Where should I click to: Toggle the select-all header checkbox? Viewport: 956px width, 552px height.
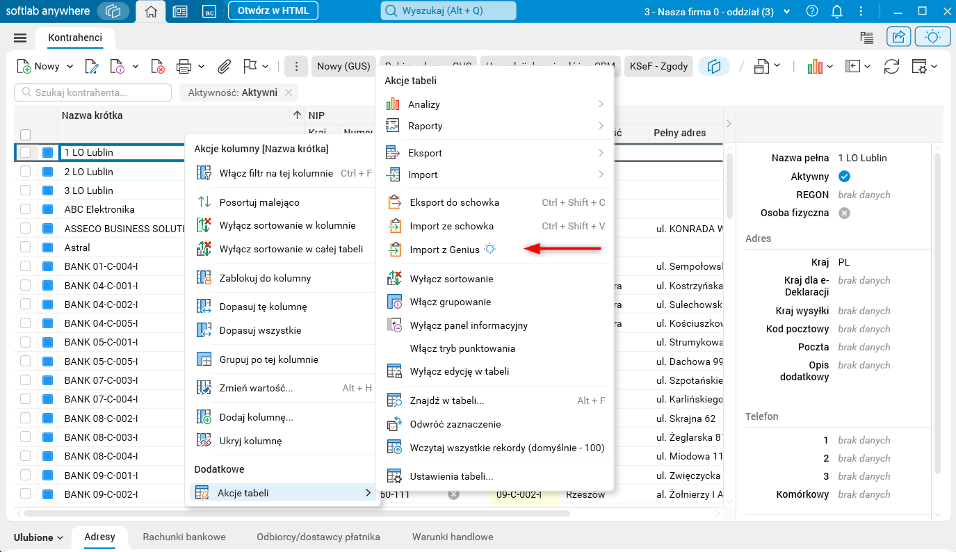click(26, 134)
